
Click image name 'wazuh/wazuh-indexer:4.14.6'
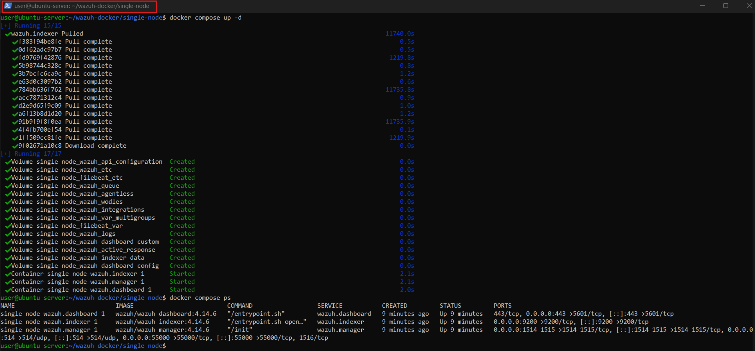(162, 322)
